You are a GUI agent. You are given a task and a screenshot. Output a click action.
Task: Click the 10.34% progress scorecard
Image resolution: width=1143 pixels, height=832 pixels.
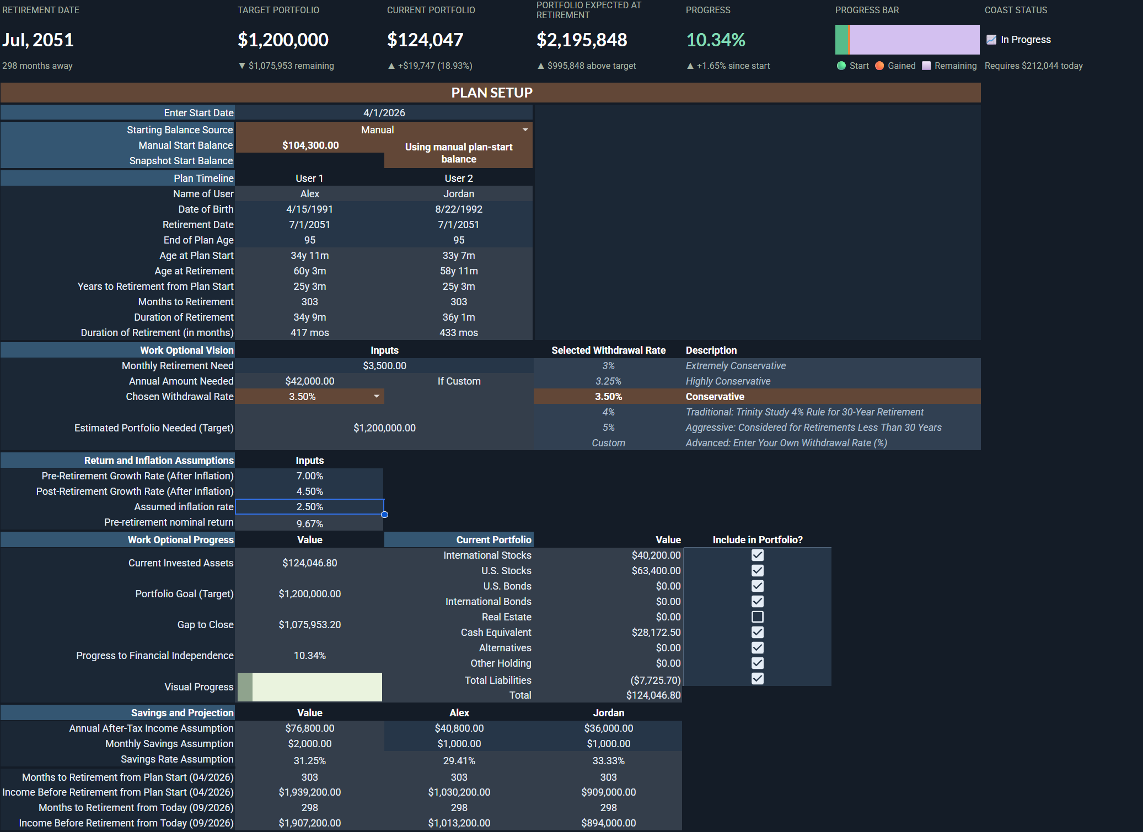point(716,40)
